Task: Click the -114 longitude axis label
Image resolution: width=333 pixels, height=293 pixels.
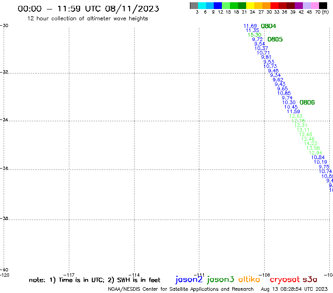Action: pos(134,275)
